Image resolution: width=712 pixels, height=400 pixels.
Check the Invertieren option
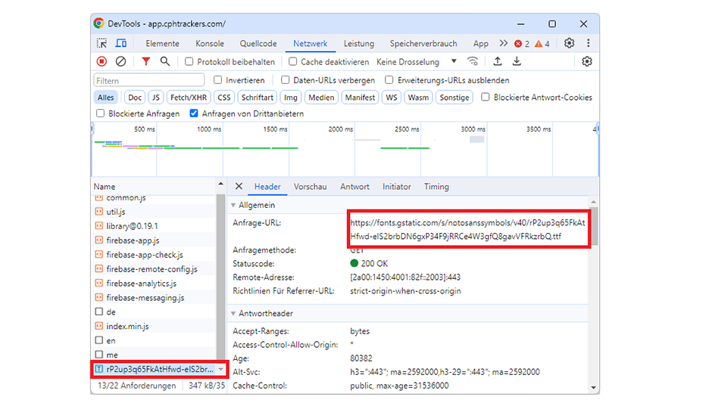coord(218,80)
